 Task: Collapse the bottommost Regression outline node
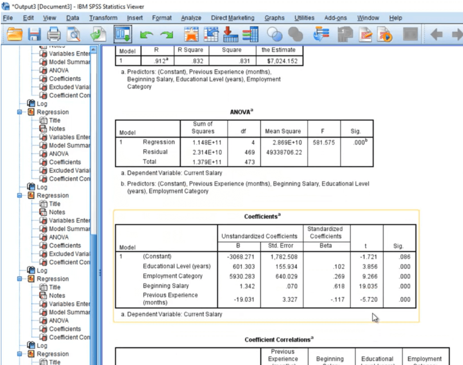[x=20, y=354]
